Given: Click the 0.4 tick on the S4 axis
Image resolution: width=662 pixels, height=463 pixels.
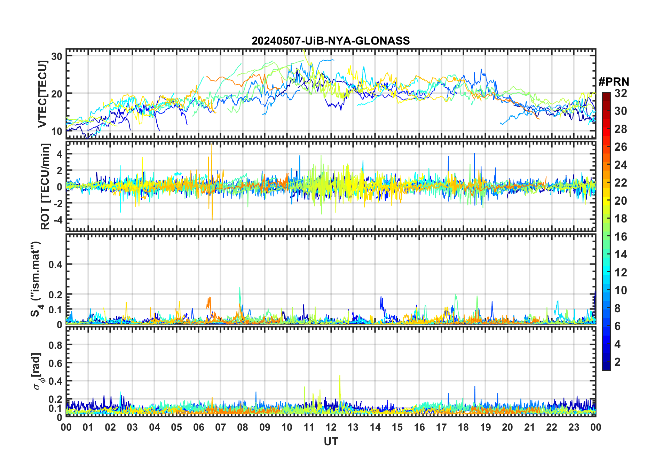Looking at the screenshot, I should (x=56, y=264).
